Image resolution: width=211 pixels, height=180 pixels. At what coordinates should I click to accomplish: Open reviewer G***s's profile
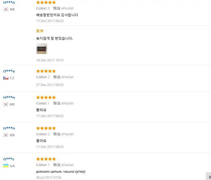[9, 159]
